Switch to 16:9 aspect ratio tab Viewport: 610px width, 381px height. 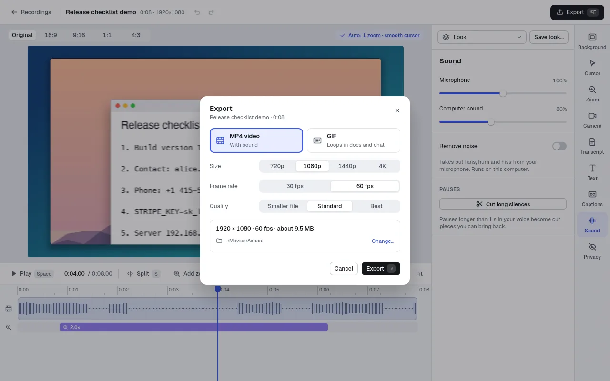click(x=51, y=35)
